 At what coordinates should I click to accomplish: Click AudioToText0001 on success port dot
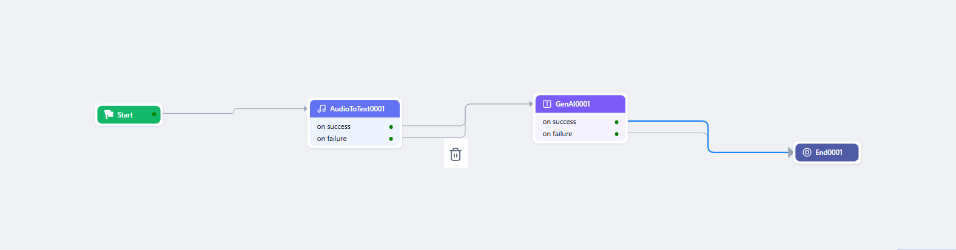(x=391, y=127)
